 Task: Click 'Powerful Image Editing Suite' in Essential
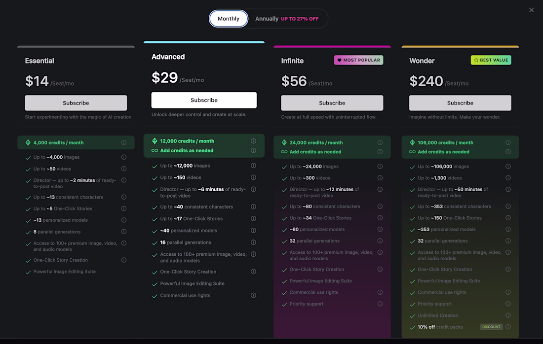[x=64, y=272]
